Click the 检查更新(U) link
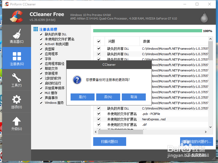This screenshot has height=163, width=218. (x=200, y=155)
